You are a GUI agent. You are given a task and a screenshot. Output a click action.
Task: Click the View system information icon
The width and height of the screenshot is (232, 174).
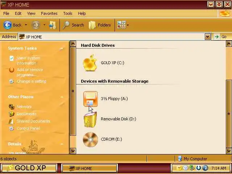pos(12,58)
